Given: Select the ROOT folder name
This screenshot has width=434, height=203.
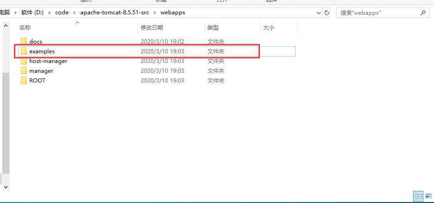Looking at the screenshot, I should [x=38, y=80].
